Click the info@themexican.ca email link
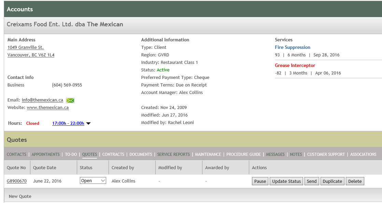 coord(42,100)
